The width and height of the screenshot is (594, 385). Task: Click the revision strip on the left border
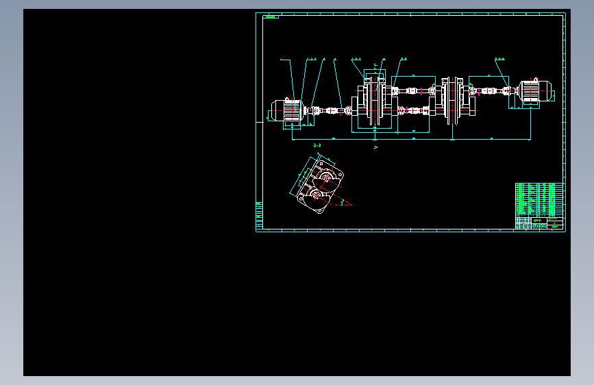[x=260, y=215]
